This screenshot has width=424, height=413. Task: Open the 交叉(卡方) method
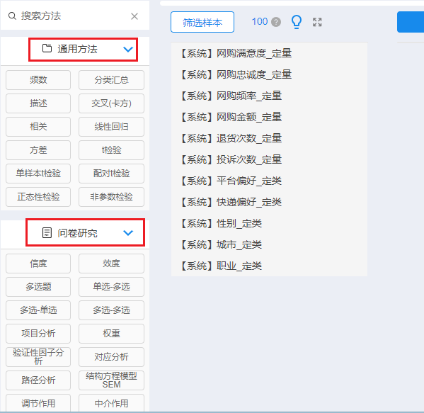111,103
